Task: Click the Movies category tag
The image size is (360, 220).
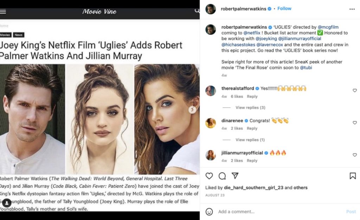Action: [x=5, y=35]
